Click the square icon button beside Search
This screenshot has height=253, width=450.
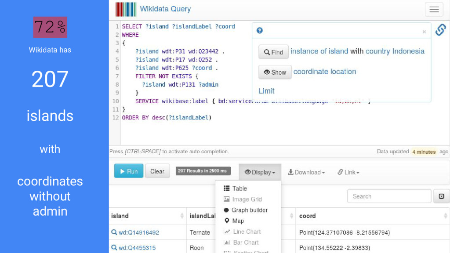pyautogui.click(x=441, y=196)
